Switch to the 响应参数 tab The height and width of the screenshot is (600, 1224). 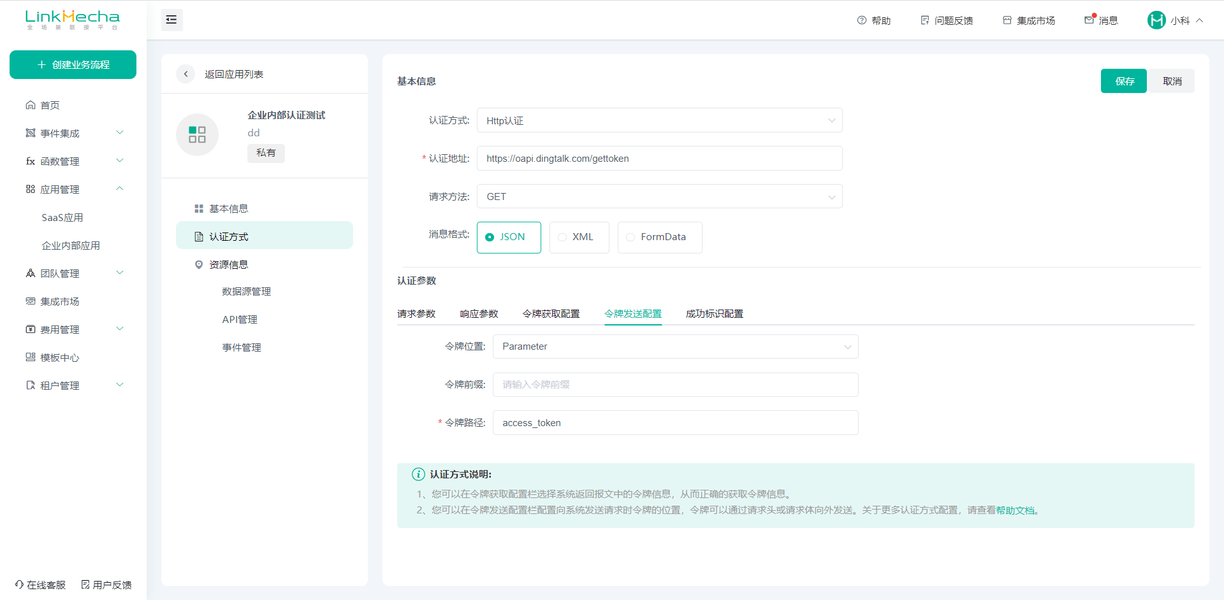click(x=479, y=314)
